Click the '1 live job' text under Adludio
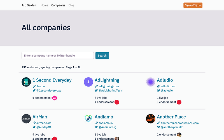The image size is (224, 140). point(162,98)
